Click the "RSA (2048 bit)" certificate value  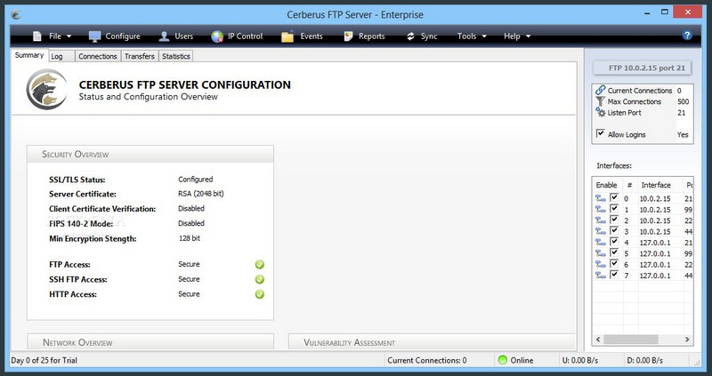pos(201,194)
